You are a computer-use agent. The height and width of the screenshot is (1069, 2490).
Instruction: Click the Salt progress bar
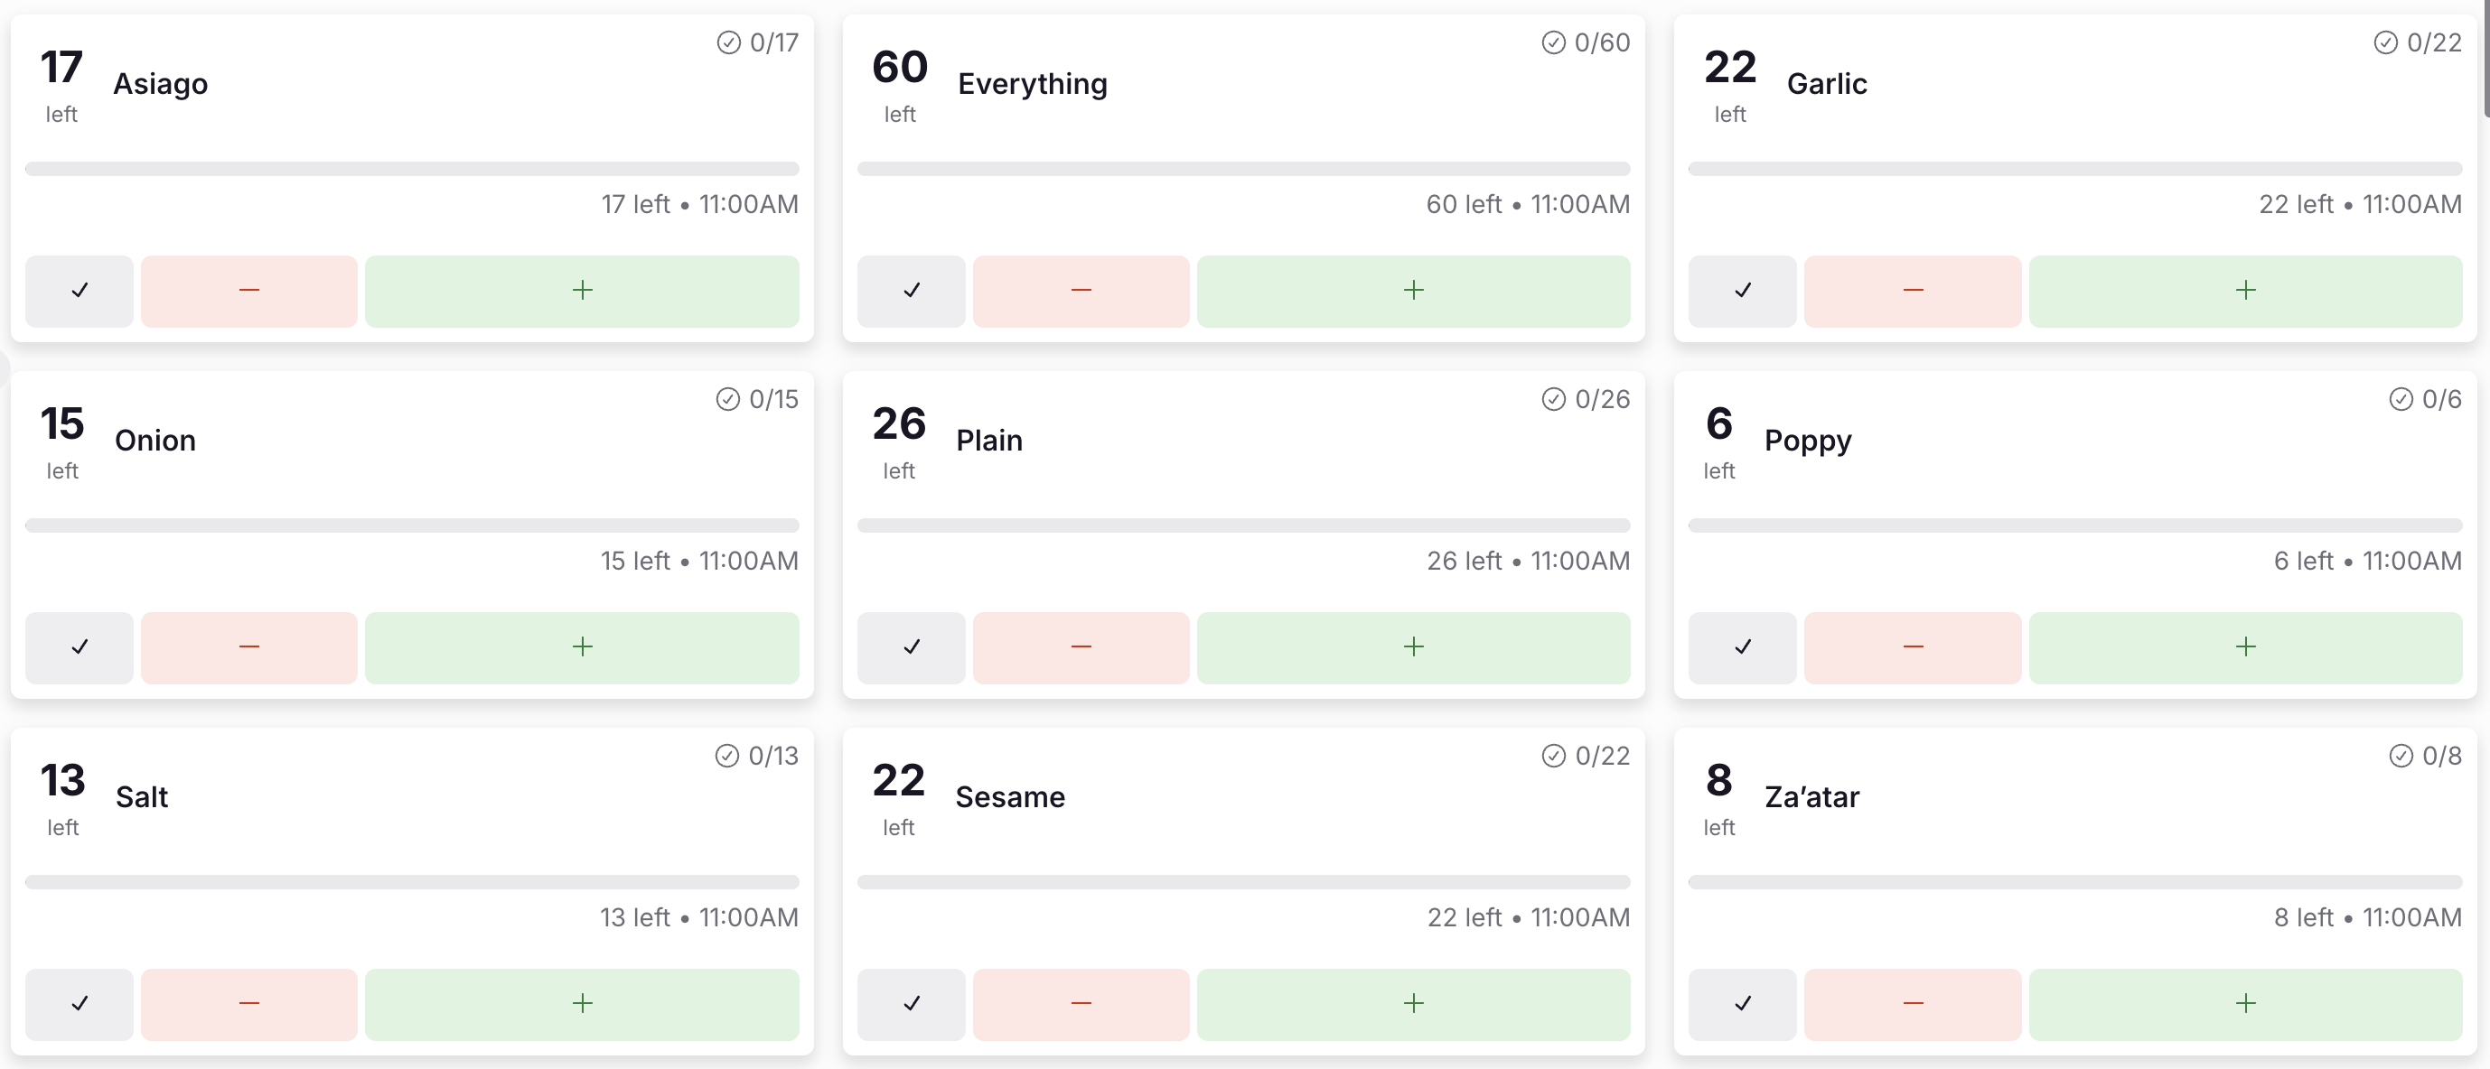click(x=412, y=882)
